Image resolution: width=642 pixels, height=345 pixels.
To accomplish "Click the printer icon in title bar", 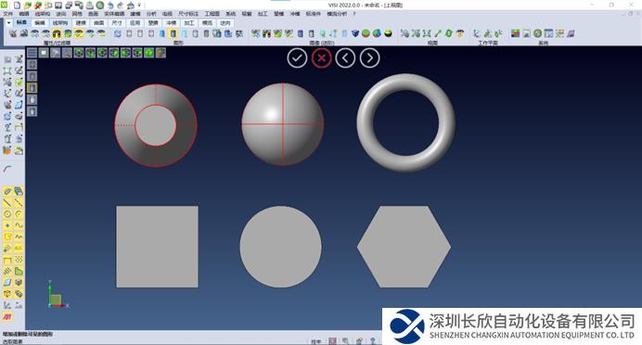I will [x=90, y=6].
